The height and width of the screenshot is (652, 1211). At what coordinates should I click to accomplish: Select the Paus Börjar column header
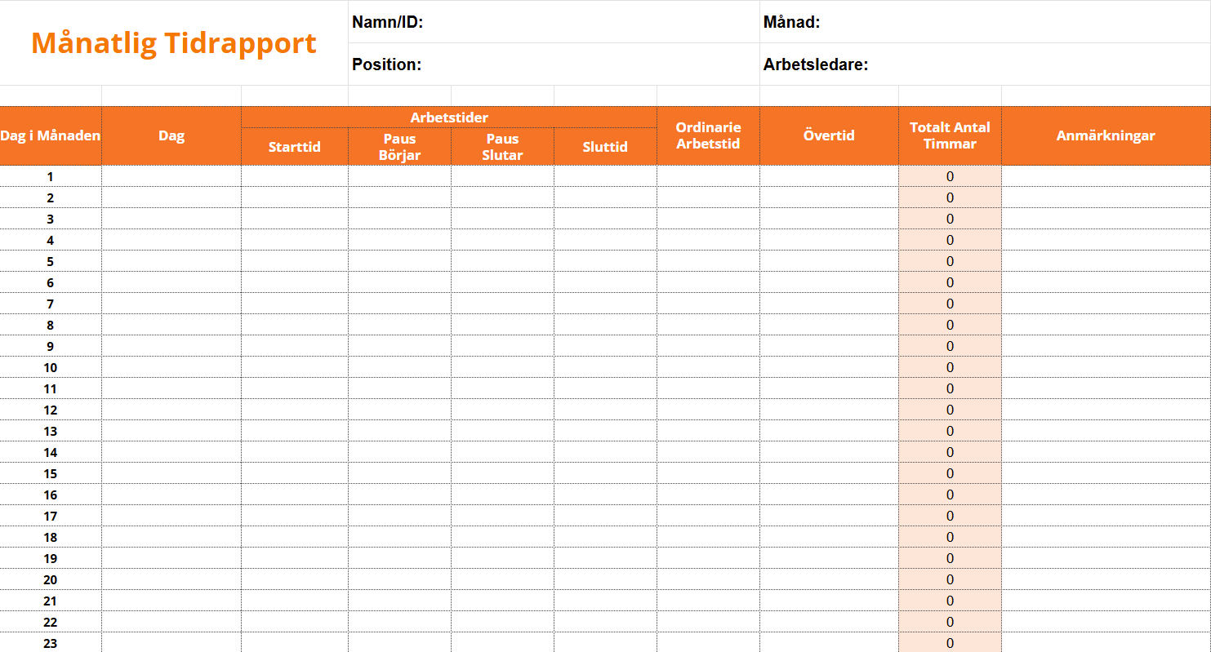point(399,147)
